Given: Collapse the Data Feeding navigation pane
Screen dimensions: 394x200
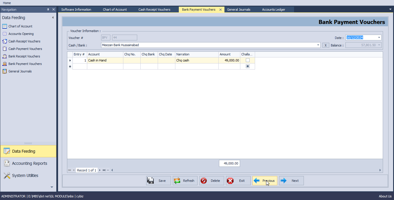Looking at the screenshot, I should [x=53, y=18].
